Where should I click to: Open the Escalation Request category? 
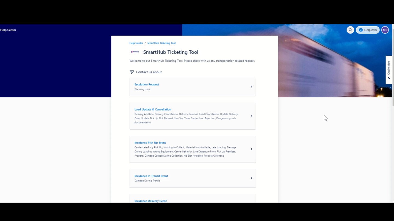pos(147,84)
